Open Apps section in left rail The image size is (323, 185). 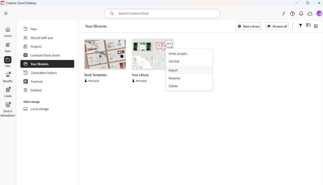tap(8, 47)
